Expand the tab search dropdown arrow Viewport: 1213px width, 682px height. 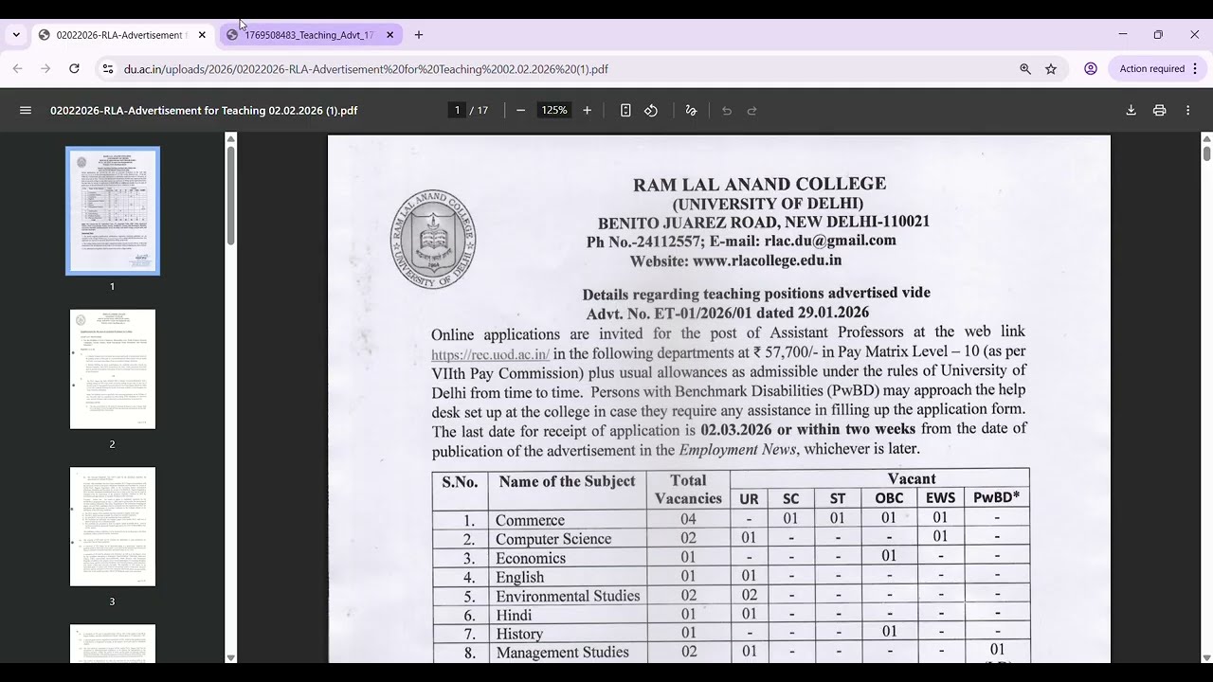point(16,35)
